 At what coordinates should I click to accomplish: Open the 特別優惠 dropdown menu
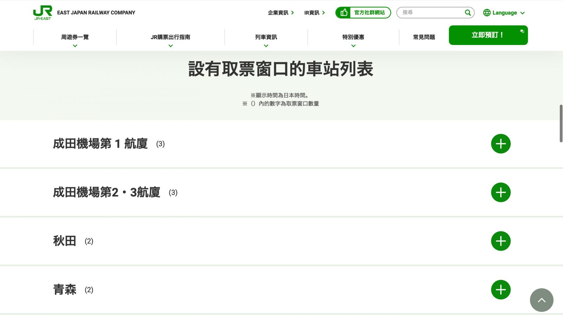(x=353, y=37)
